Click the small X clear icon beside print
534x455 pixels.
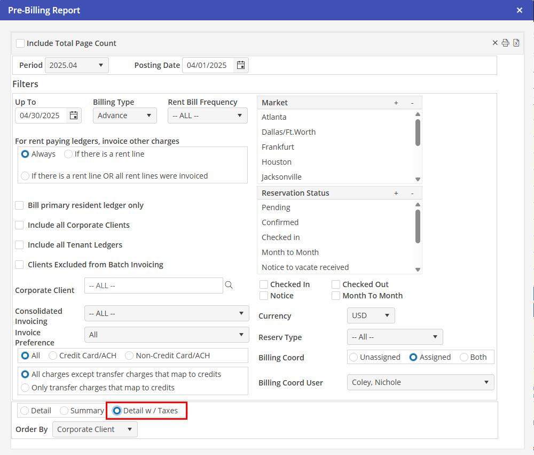[x=495, y=43]
